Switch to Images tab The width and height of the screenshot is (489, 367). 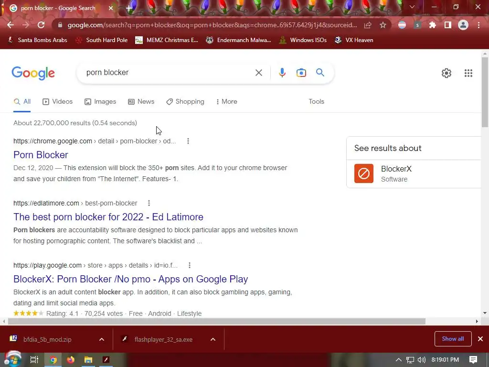[x=100, y=102]
